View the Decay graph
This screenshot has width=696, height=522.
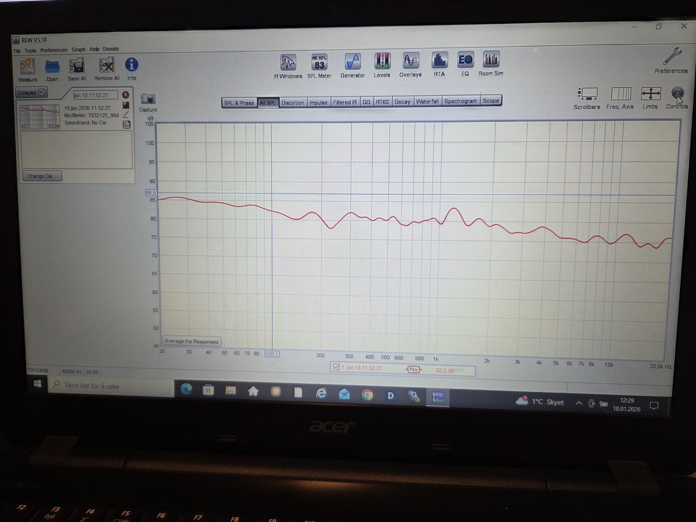click(x=402, y=101)
